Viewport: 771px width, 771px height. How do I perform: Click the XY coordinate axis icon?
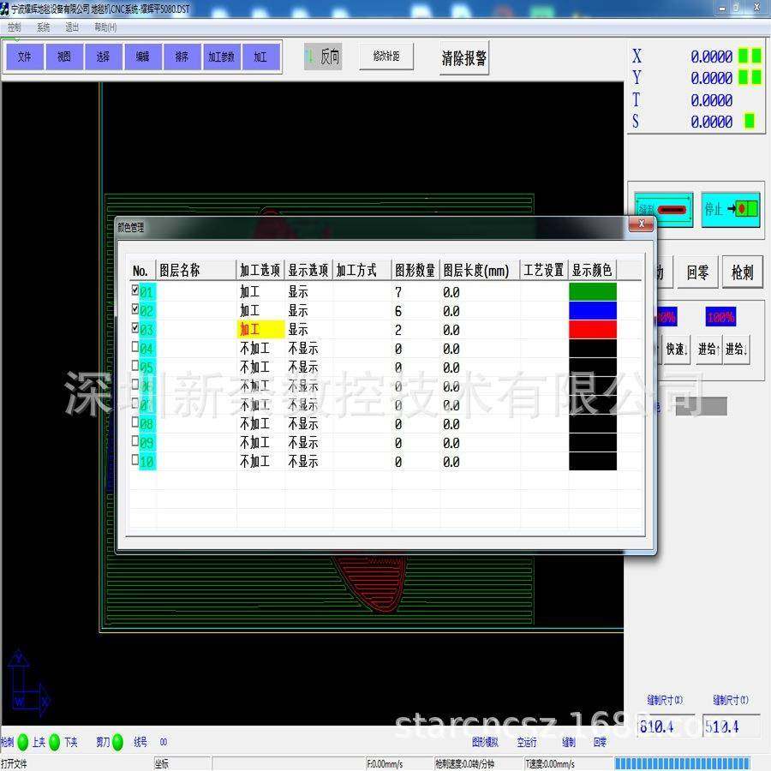[x=28, y=684]
